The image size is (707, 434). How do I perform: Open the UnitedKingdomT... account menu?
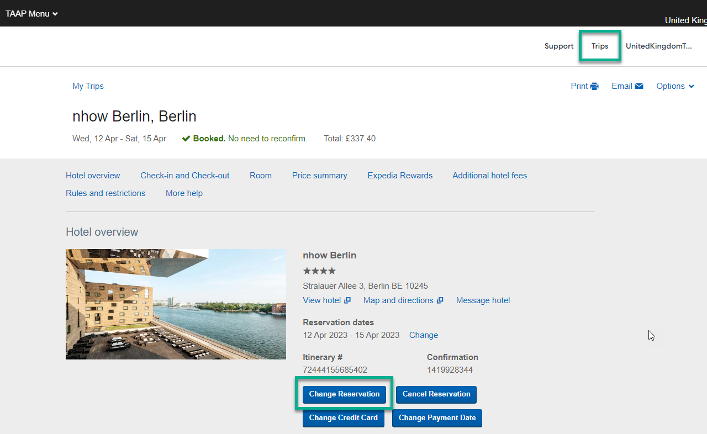click(x=658, y=46)
